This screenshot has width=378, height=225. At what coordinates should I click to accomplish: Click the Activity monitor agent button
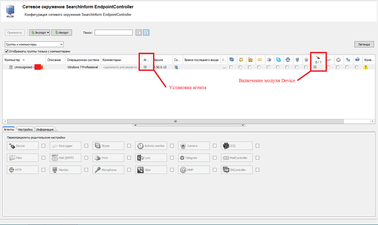click(x=151, y=146)
